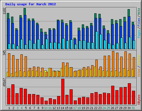142x111 pixels.
Task: Click day label 30 on the x-axis
Action: [129, 108]
